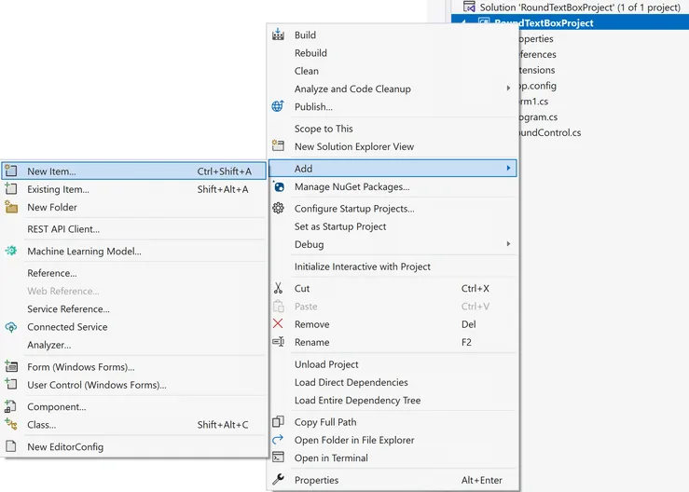
Task: Choose Rebuild from the context menu
Action: 310,53
